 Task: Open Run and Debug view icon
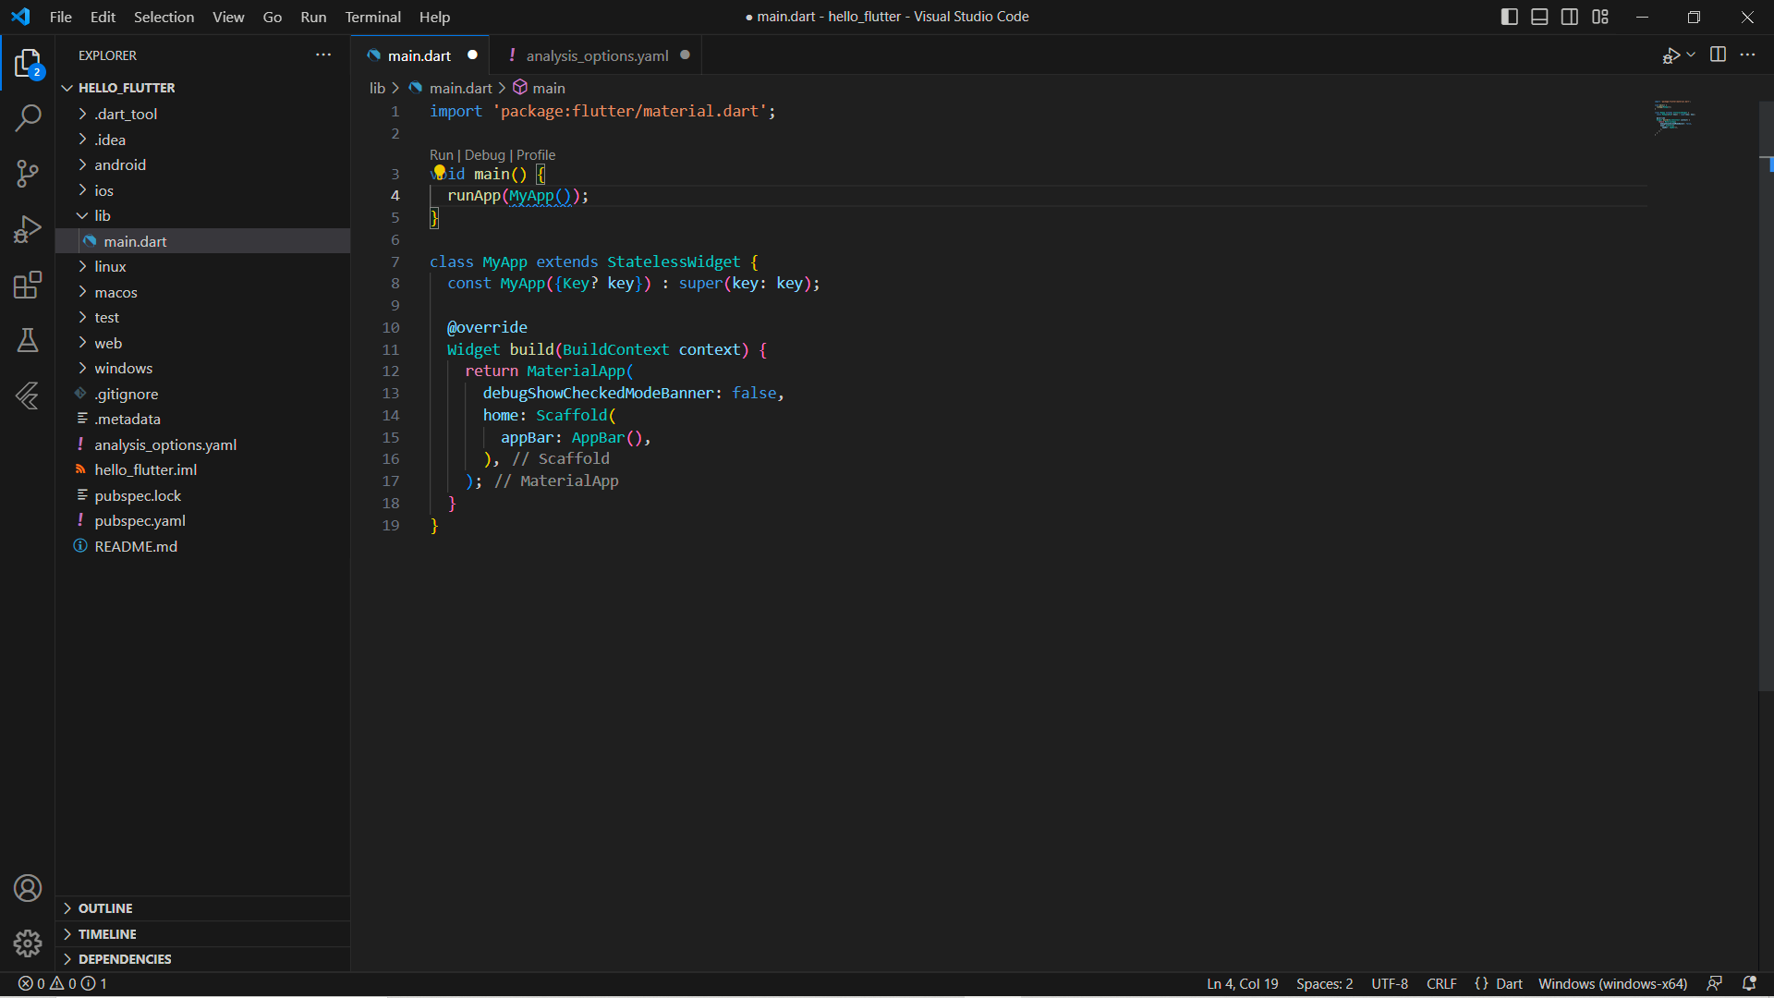[28, 229]
